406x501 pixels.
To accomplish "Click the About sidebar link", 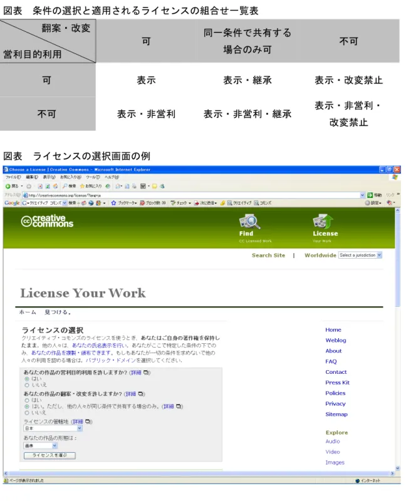I will coord(333,351).
